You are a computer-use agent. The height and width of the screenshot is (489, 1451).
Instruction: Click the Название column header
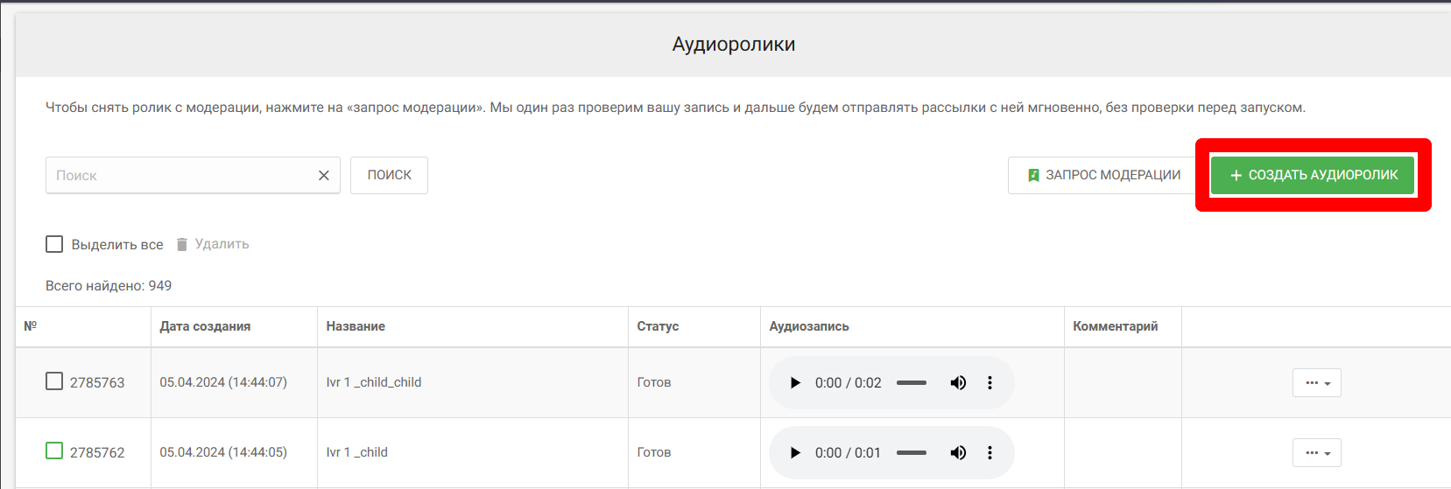(356, 326)
